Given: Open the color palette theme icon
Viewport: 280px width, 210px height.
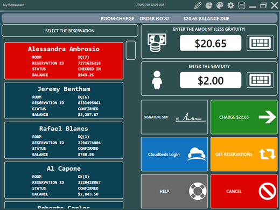Looking at the screenshot, I should click(220, 5).
